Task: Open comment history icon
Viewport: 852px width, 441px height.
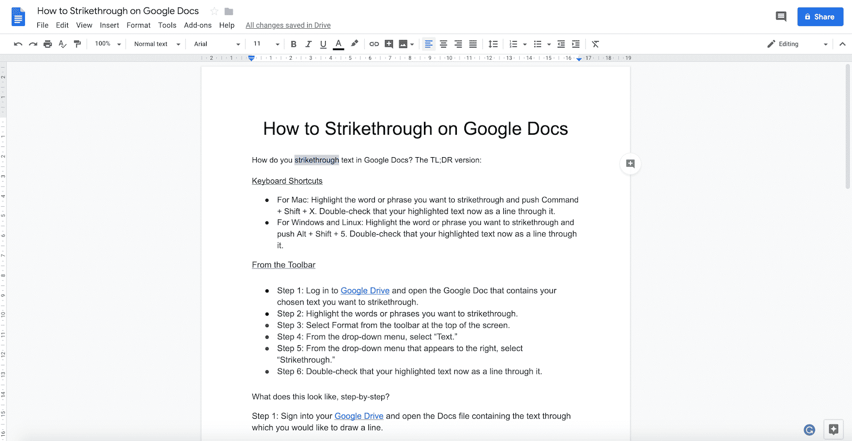Action: 781,17
